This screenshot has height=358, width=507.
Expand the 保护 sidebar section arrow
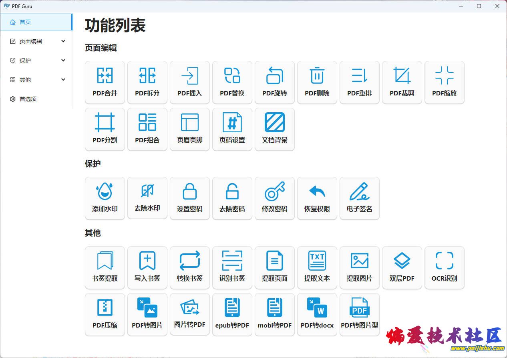63,60
